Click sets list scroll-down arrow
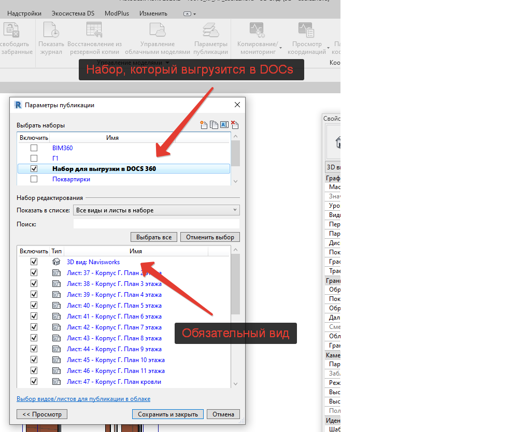This screenshot has height=432, width=526. (235, 181)
